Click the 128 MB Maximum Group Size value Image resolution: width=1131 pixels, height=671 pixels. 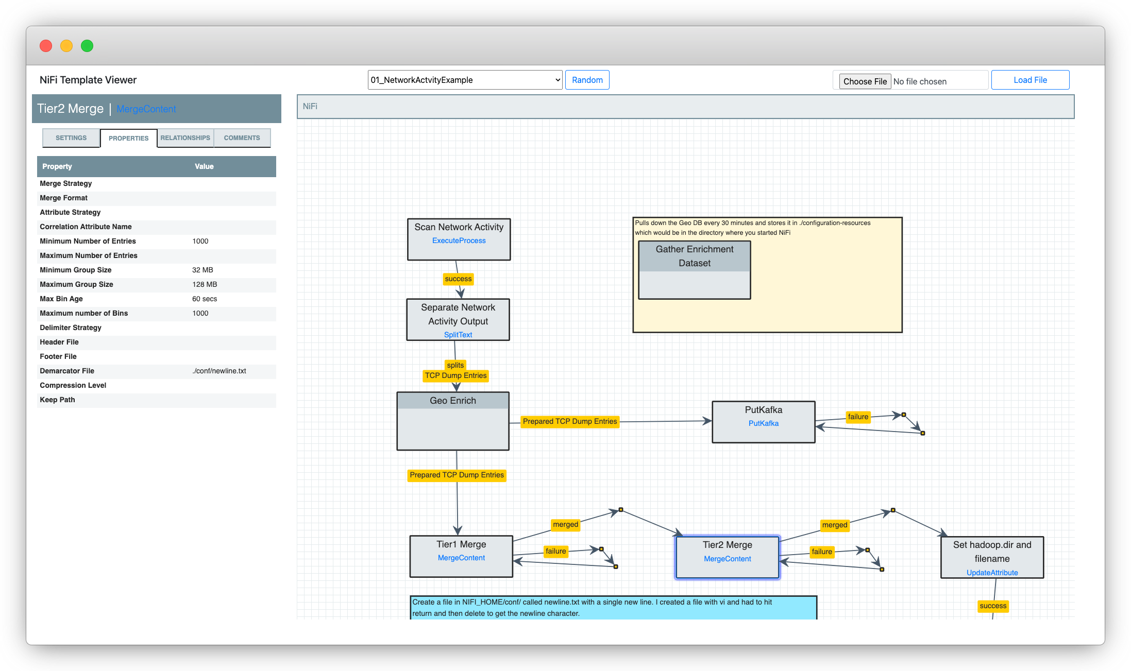pyautogui.click(x=205, y=284)
